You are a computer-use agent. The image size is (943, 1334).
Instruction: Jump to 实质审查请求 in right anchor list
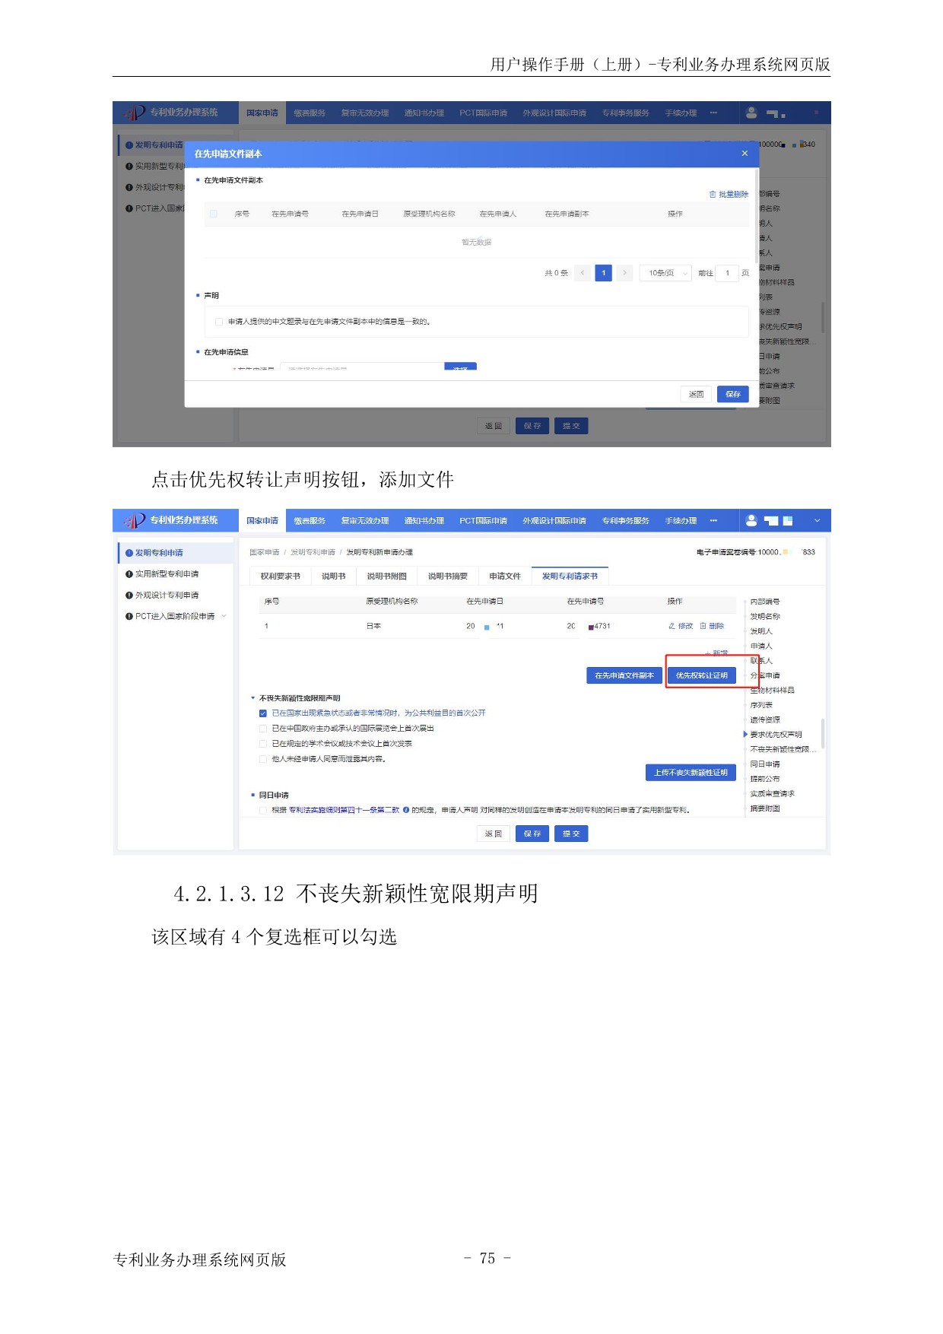772,794
